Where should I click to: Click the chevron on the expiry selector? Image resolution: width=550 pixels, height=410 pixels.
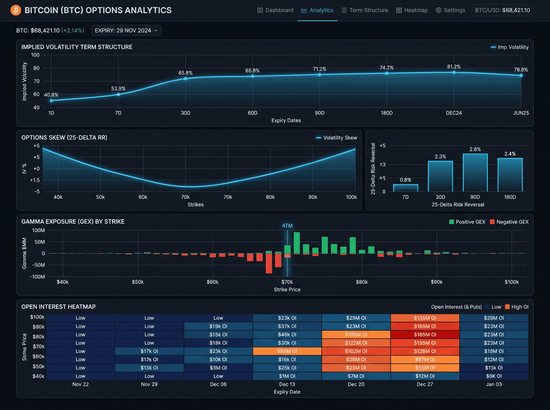pyautogui.click(x=156, y=31)
